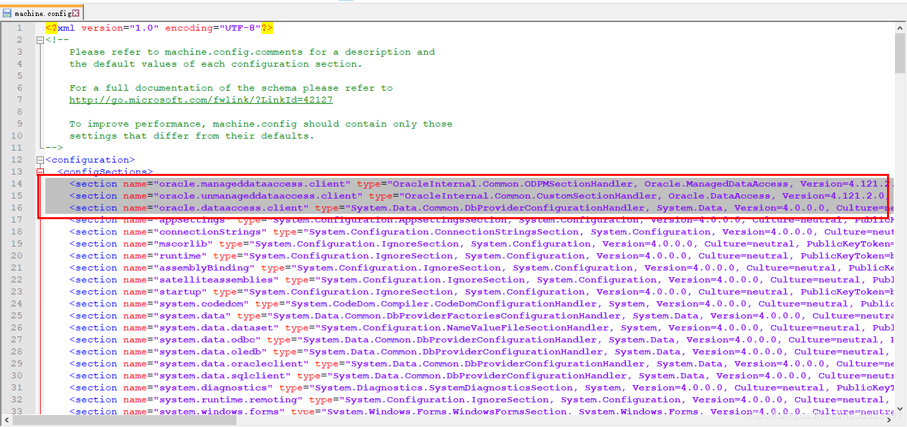Close the machine.config tab
Screen dimensions: 907x427
pos(76,13)
